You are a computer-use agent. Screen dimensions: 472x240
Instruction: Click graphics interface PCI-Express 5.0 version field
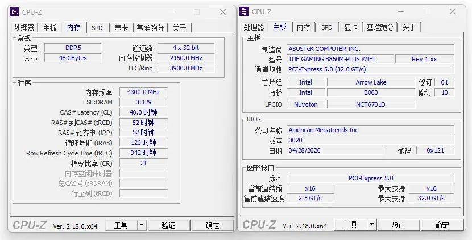[x=370, y=178]
